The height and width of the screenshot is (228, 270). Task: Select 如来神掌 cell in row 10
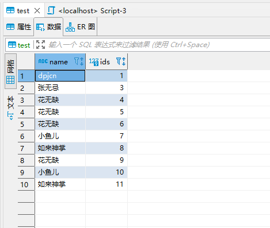coord(60,184)
